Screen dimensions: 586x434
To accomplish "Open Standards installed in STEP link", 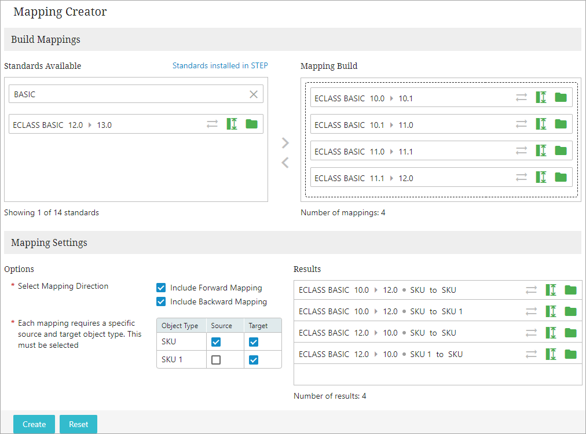I will (220, 65).
